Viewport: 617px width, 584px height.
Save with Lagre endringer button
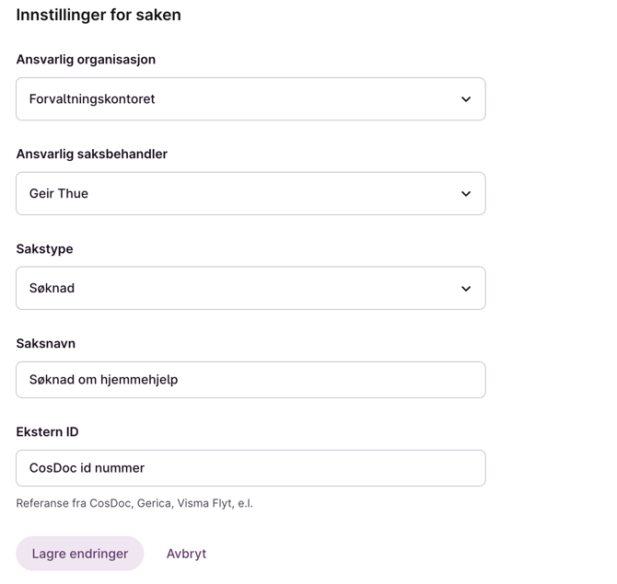tap(80, 554)
